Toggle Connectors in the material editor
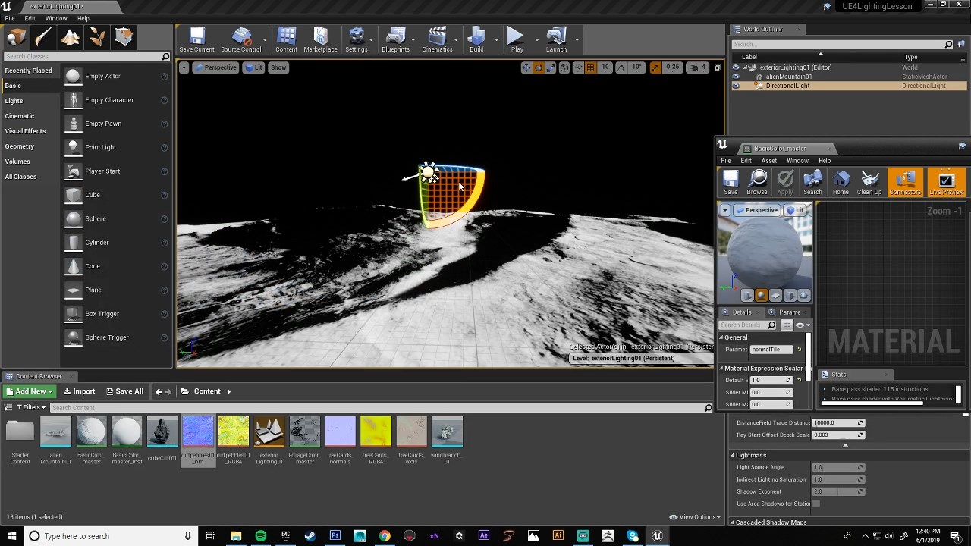Viewport: 971px width, 546px height. (x=905, y=182)
